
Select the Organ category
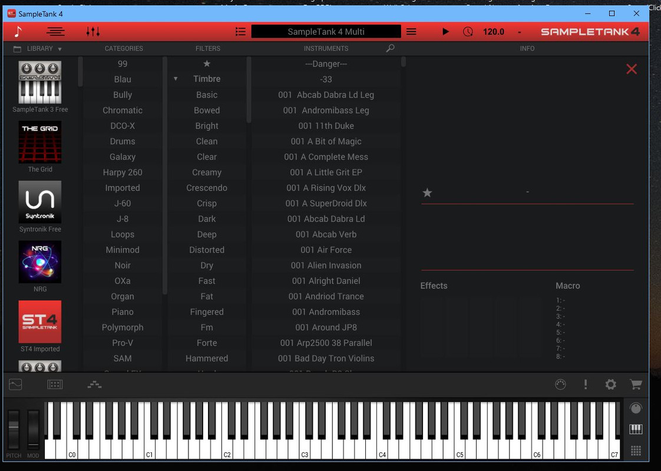click(x=123, y=296)
